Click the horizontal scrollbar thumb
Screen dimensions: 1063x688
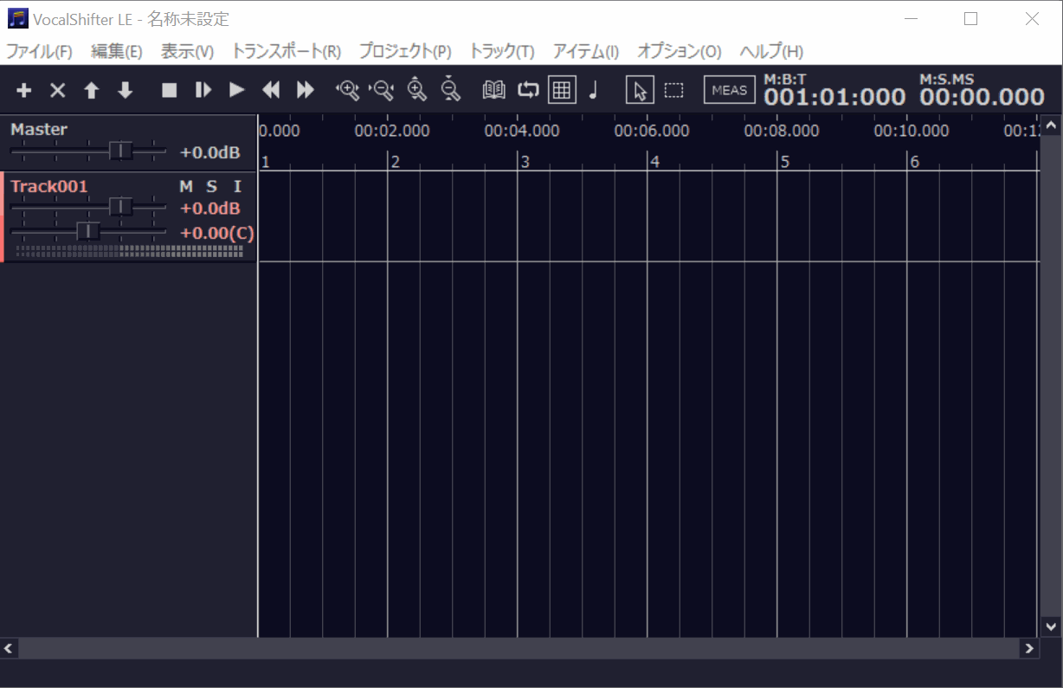coord(519,648)
